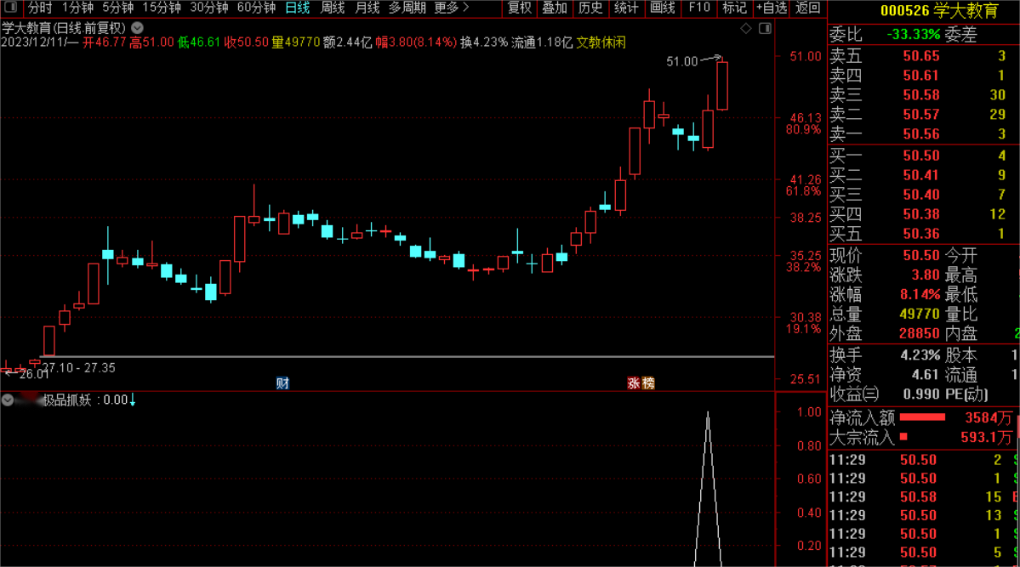Select the 15分钟 period tab

[162, 8]
